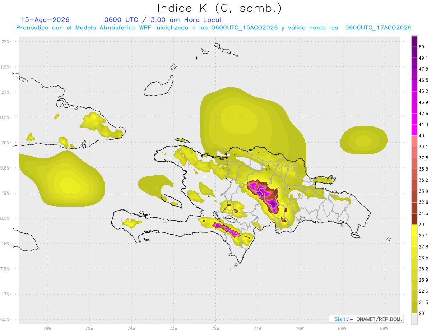
Task: Click the '17N' latitude label
Action: 6,294
